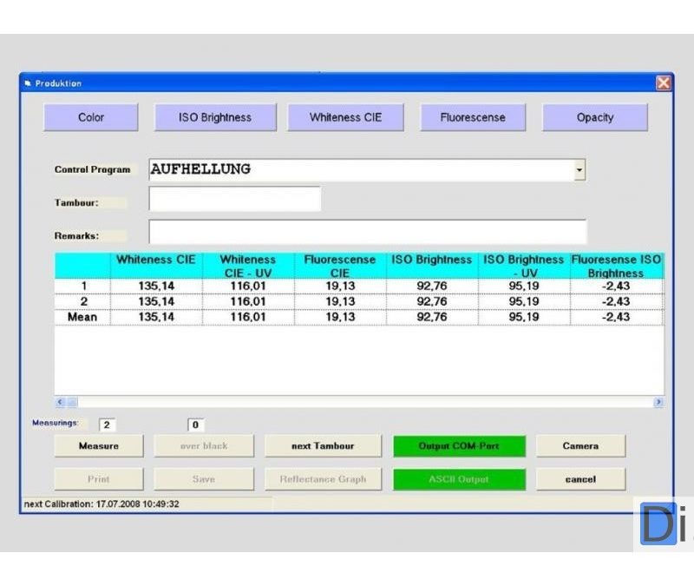Viewport: 694px width, 586px height.
Task: Toggle the green Output COM-Port button
Action: point(459,446)
